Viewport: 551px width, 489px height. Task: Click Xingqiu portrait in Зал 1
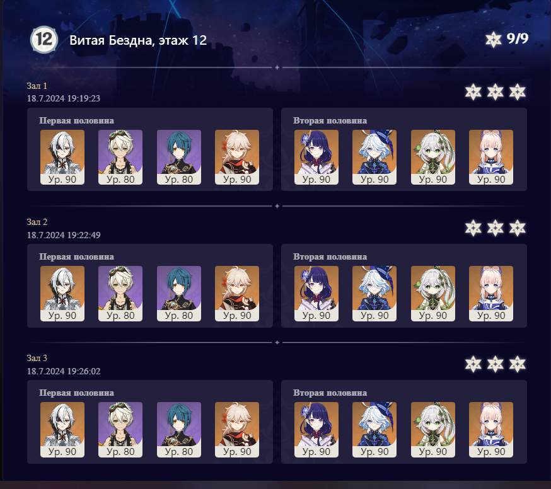[x=179, y=157]
